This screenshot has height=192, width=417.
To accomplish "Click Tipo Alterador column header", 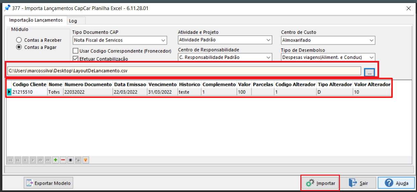I will 335,85.
